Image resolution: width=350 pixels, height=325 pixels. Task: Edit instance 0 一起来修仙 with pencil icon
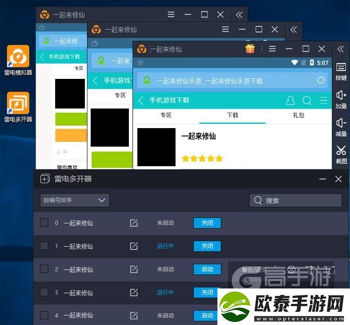click(x=134, y=223)
